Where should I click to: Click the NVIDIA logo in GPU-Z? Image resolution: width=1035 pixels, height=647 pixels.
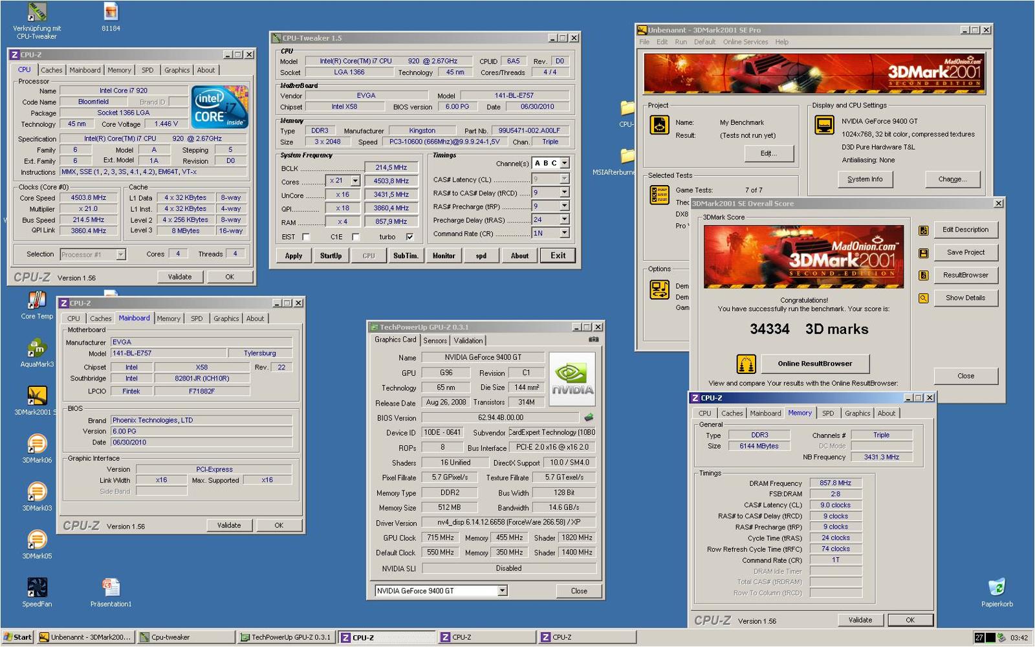point(572,378)
